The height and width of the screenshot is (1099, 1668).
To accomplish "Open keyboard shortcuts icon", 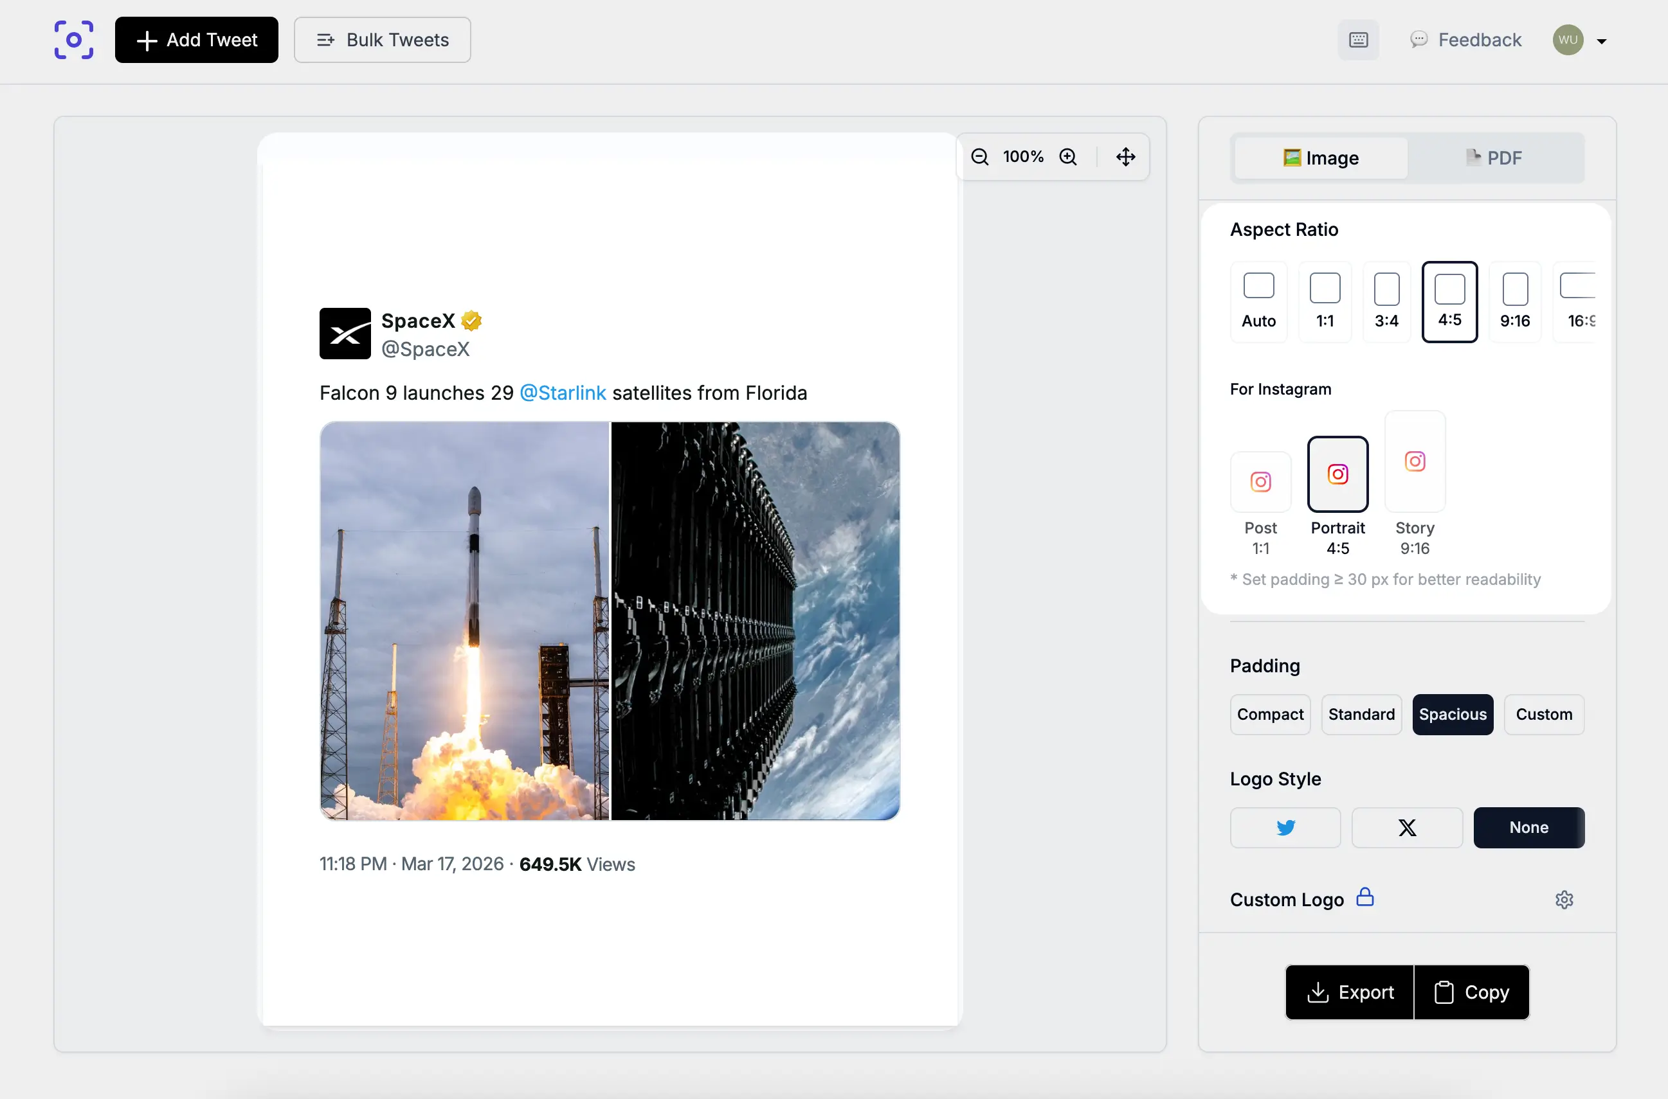I will point(1358,40).
